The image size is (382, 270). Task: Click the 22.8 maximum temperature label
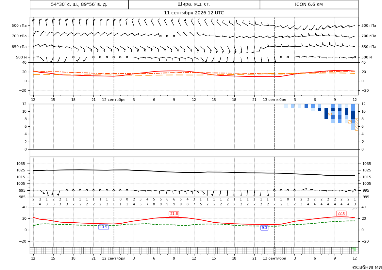[341, 213]
